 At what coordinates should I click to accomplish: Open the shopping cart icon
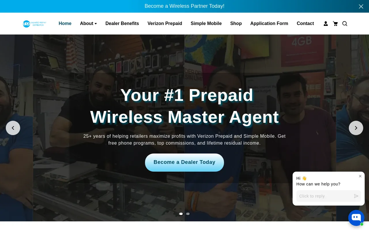tap(335, 24)
